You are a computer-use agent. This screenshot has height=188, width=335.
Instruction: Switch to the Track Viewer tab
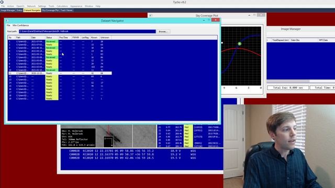point(66,10)
